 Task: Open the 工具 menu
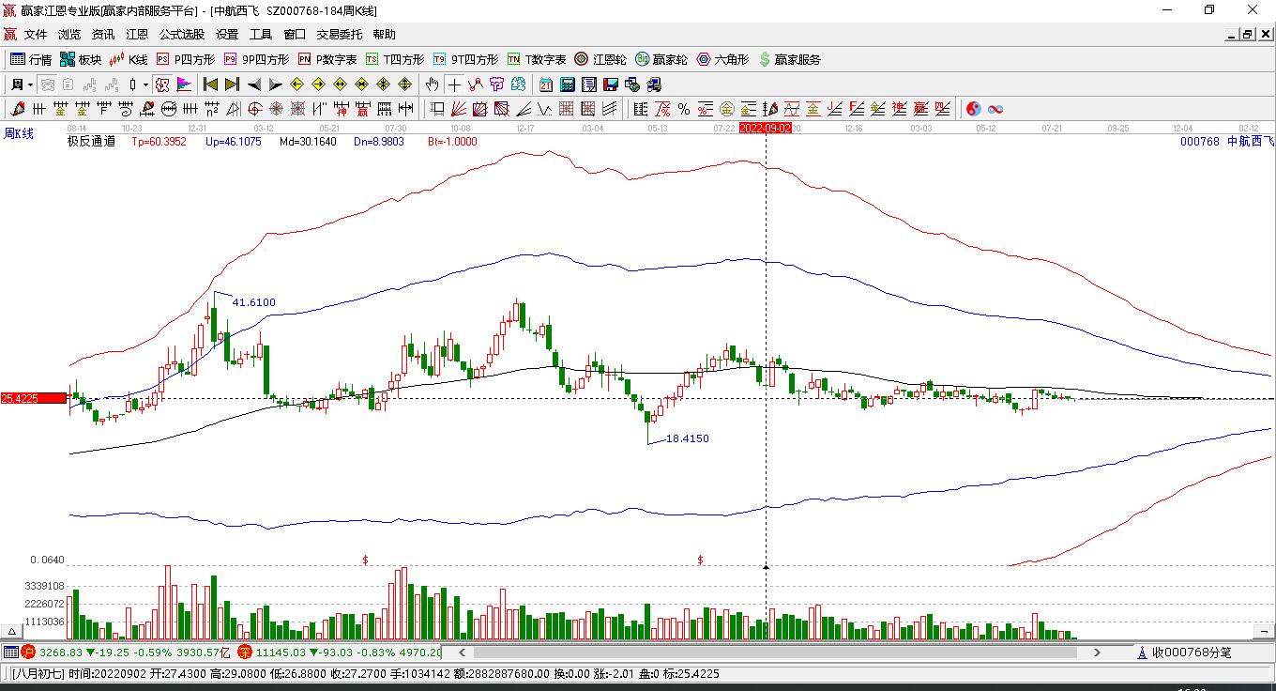pyautogui.click(x=261, y=35)
